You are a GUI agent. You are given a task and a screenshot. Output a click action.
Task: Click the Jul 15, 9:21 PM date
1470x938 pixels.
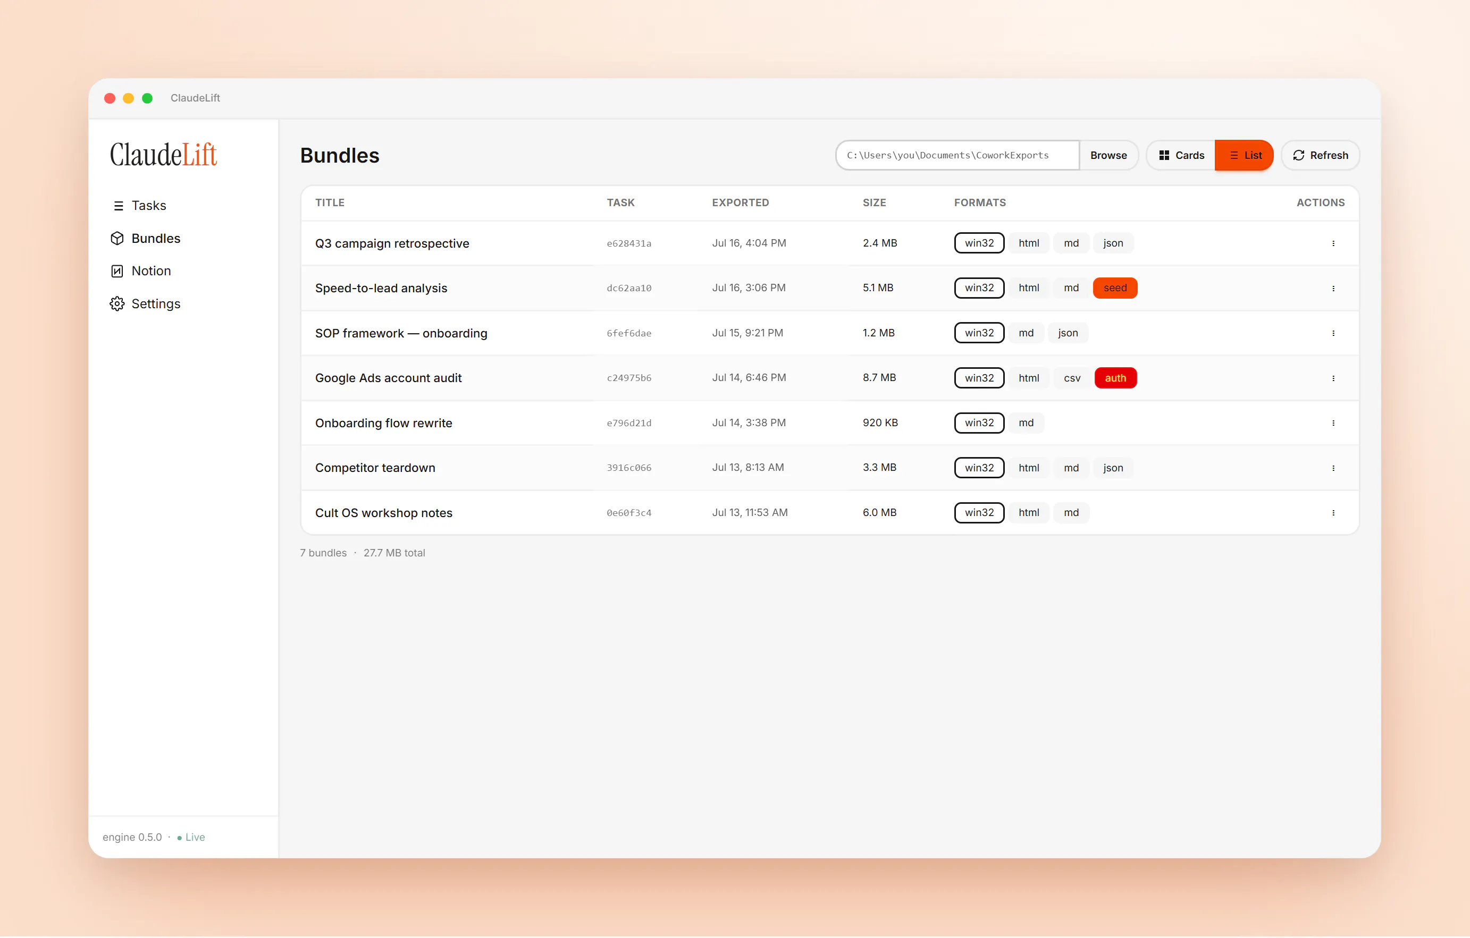(747, 333)
